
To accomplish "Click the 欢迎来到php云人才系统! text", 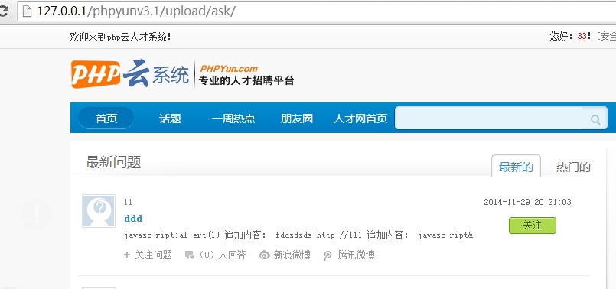I will [120, 37].
